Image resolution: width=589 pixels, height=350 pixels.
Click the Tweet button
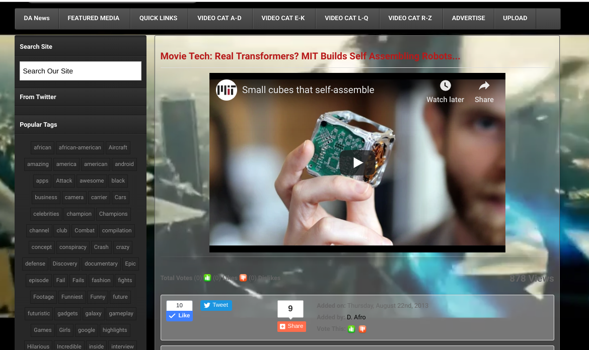pos(216,305)
